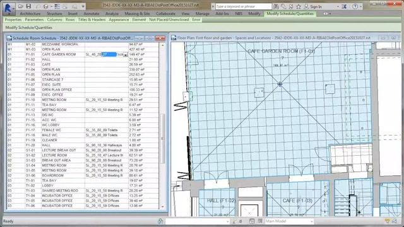Open the Collaborate ribbon tab
Viewport: 404px width, 227px height.
[165, 14]
